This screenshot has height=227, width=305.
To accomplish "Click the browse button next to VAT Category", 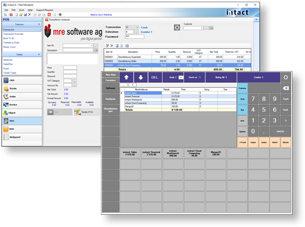I will pyautogui.click(x=75, y=81).
